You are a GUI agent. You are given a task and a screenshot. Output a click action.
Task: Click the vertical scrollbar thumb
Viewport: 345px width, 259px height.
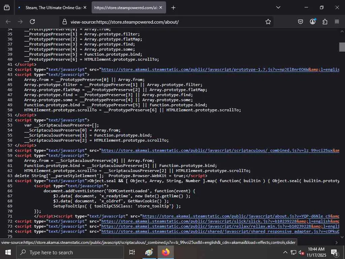[x=342, y=47]
